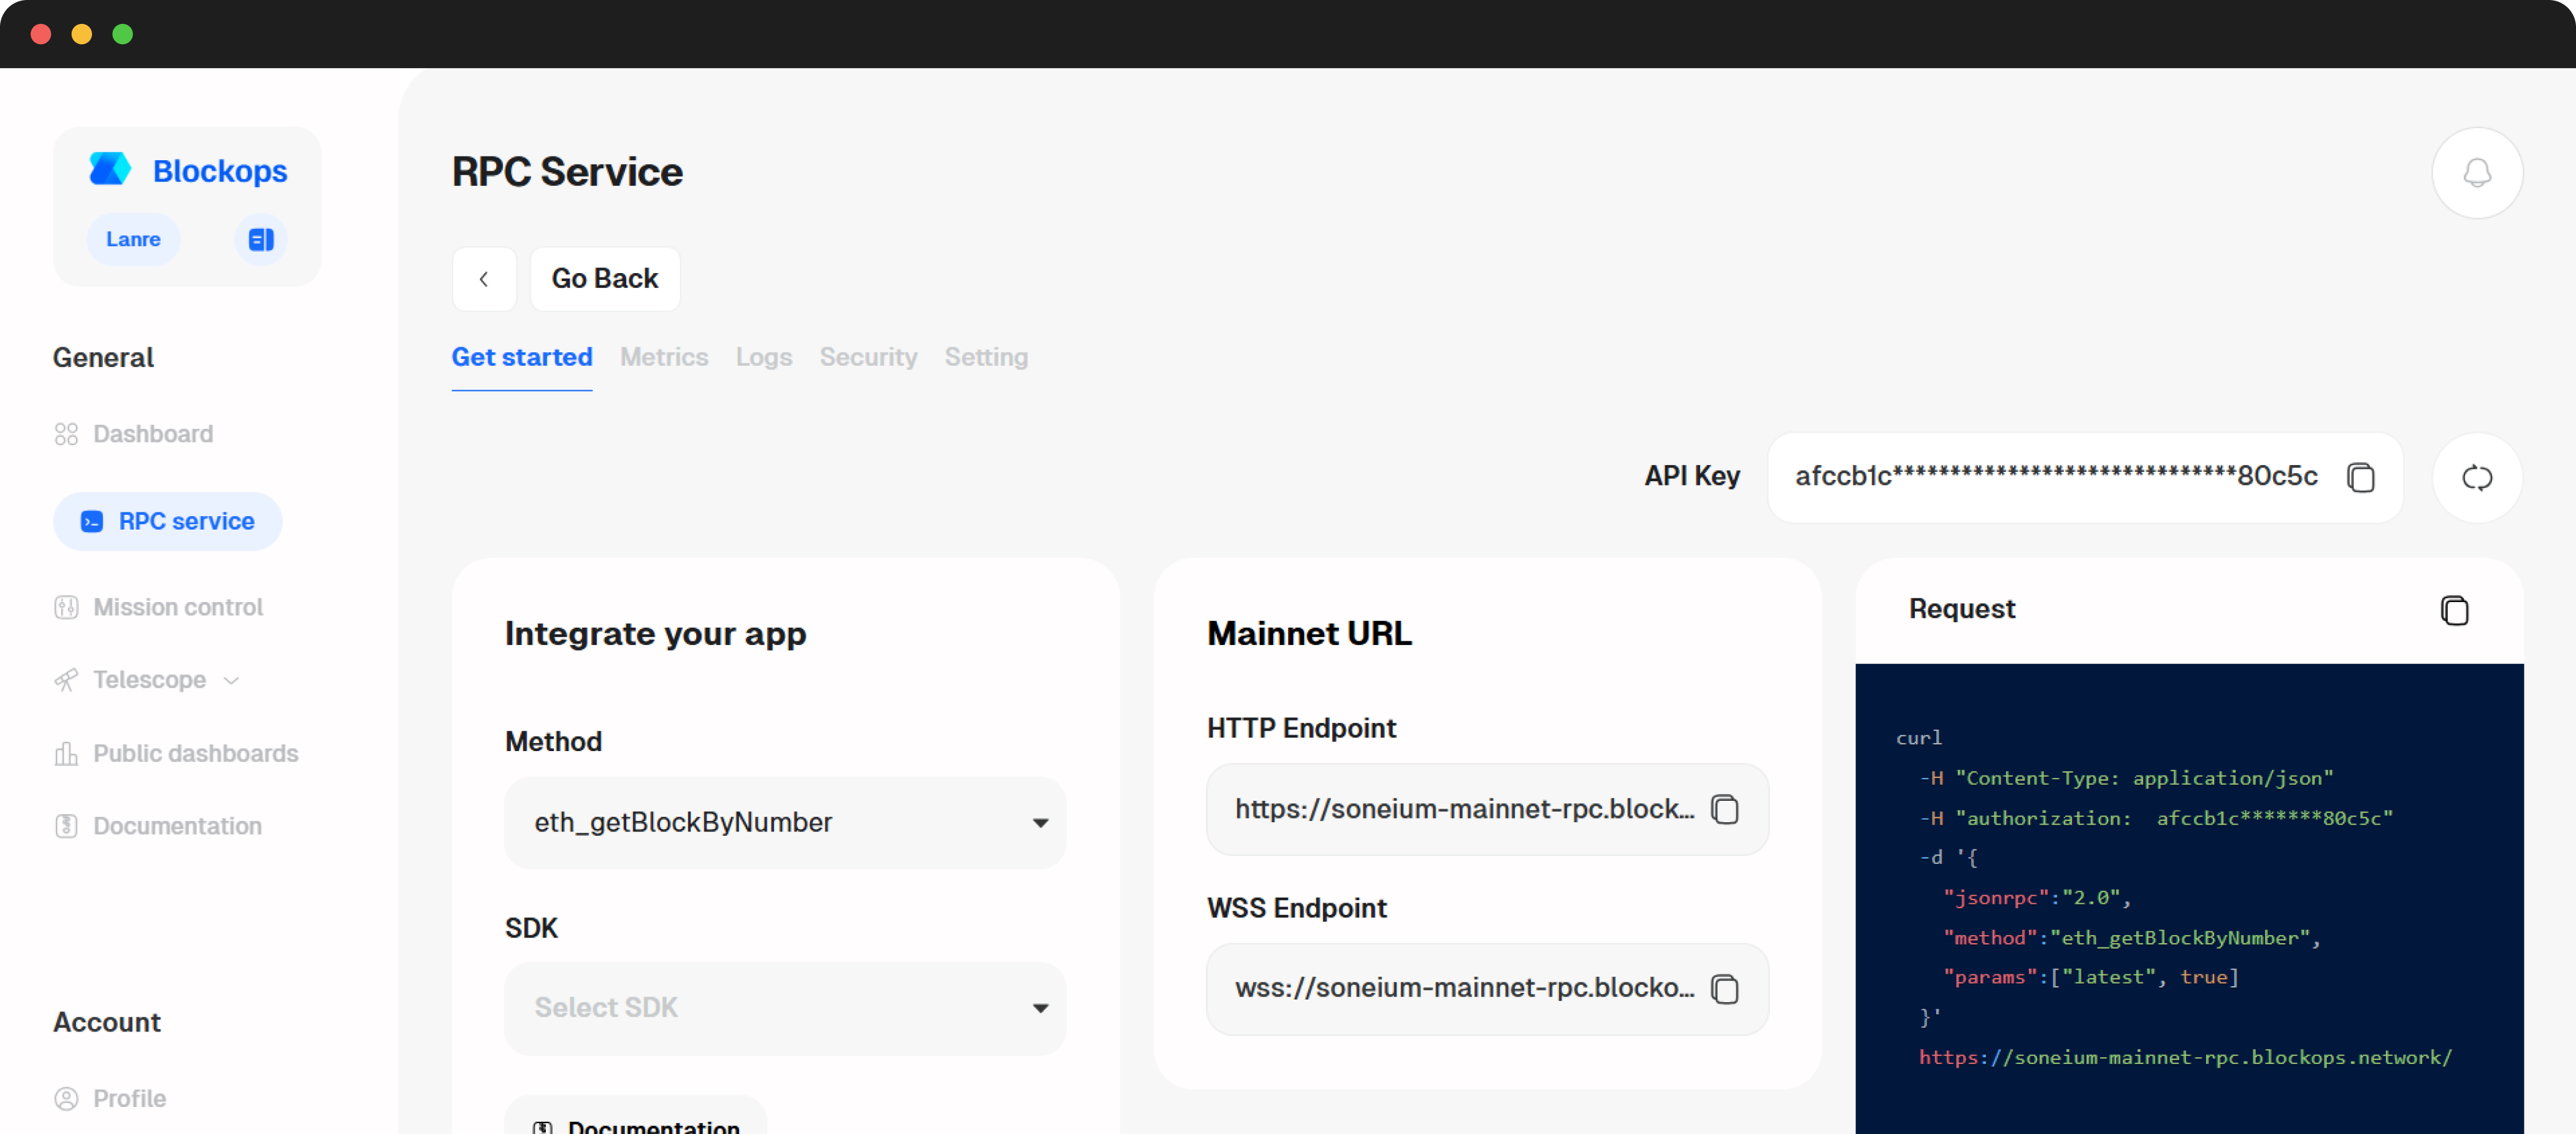Open the Dashboard sidebar link
The width and height of the screenshot is (2576, 1134).
[134, 434]
